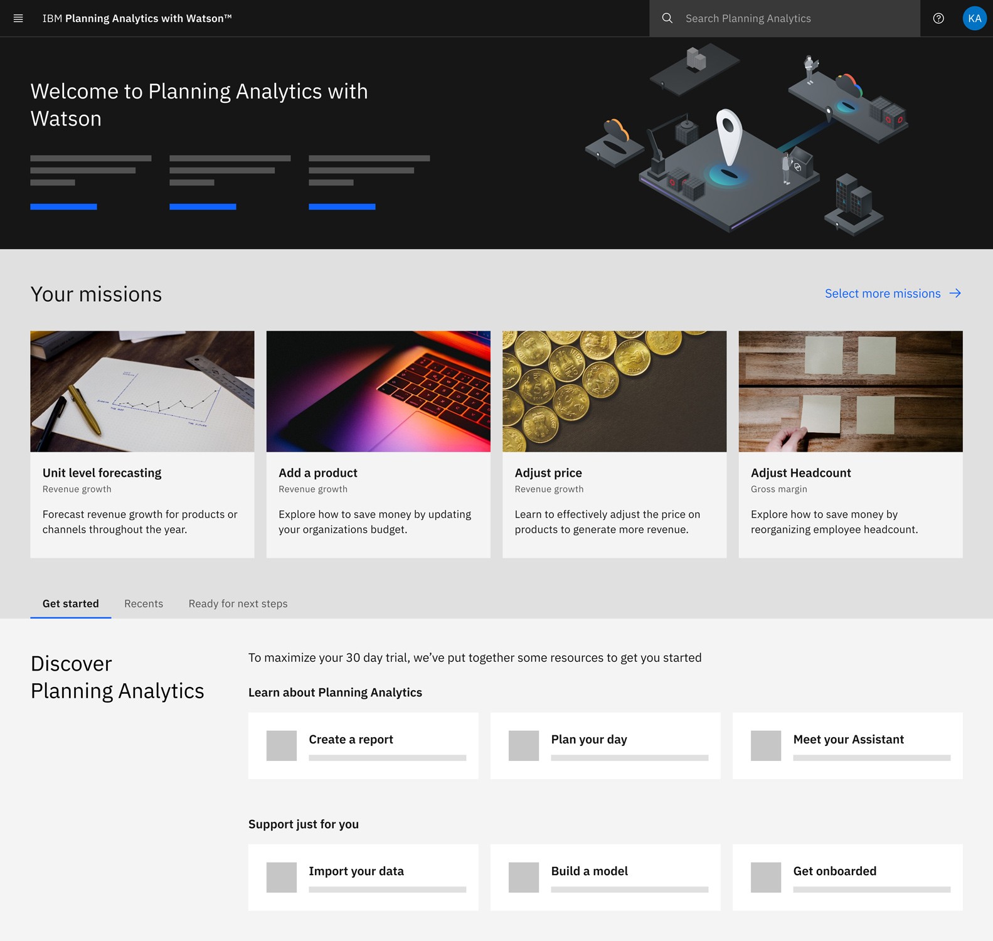
Task: Click the Your missions heading
Action: [x=96, y=294]
